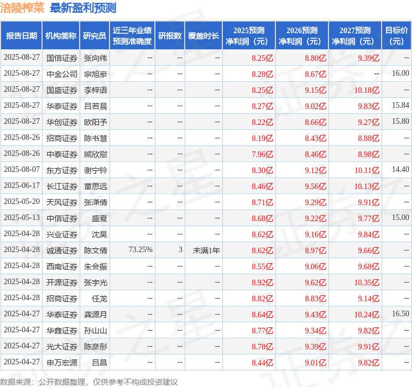Select 国盛证券 institution cell
This screenshot has height=387, width=412.
(62, 90)
